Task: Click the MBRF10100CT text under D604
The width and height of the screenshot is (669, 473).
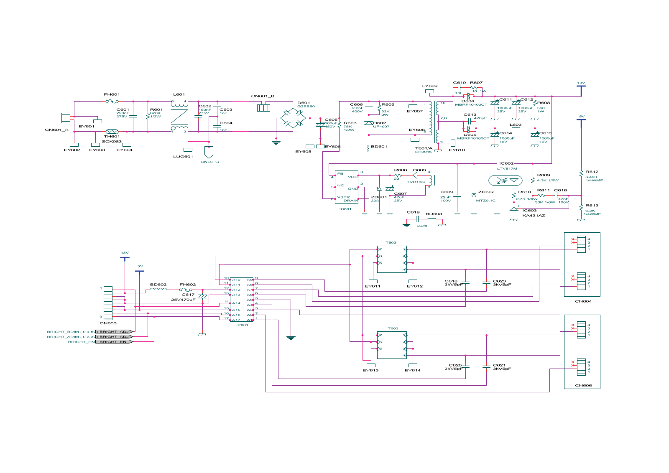Action: (471, 104)
